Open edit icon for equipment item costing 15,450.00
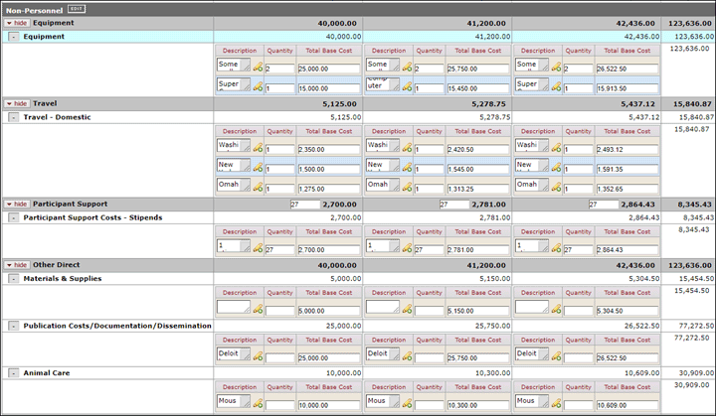Image resolution: width=716 pixels, height=416 pixels. (x=407, y=86)
